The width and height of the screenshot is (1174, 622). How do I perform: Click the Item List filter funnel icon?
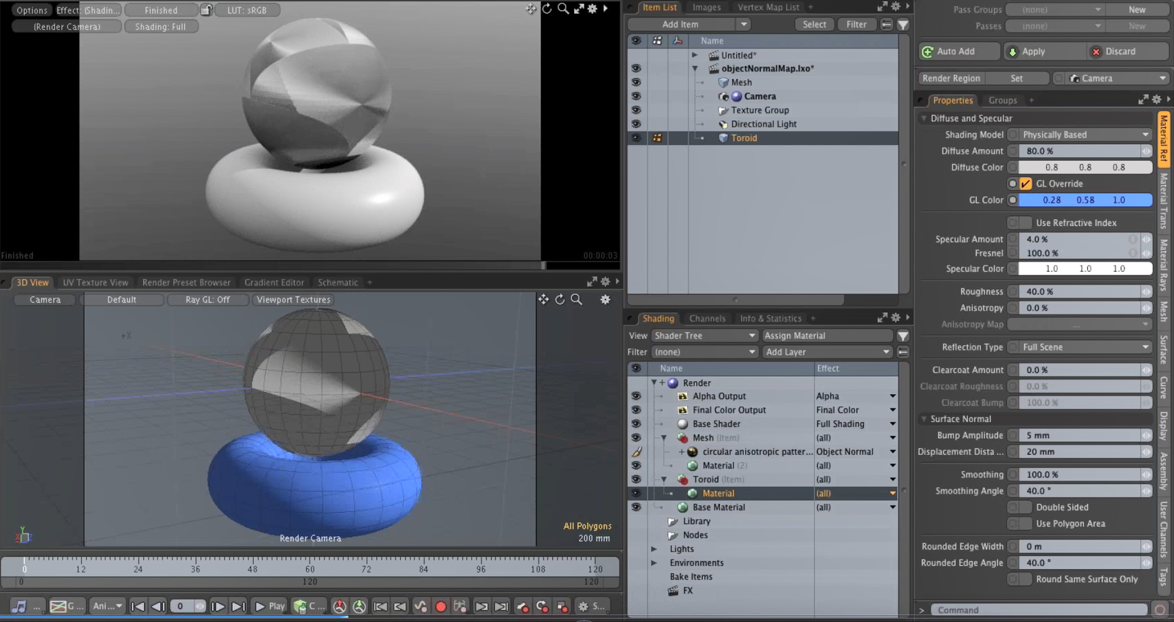[x=903, y=25]
